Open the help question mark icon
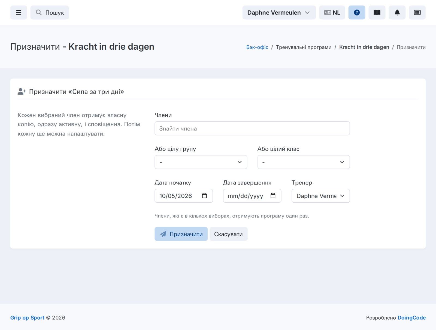436x330 pixels. pyautogui.click(x=357, y=13)
